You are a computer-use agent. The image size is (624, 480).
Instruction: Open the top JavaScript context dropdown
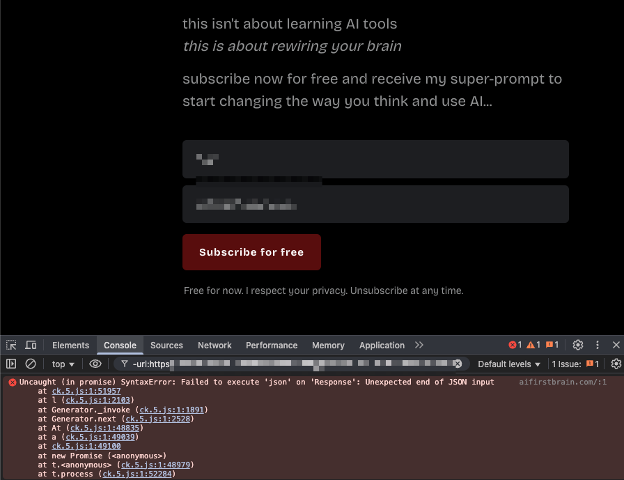pyautogui.click(x=63, y=364)
